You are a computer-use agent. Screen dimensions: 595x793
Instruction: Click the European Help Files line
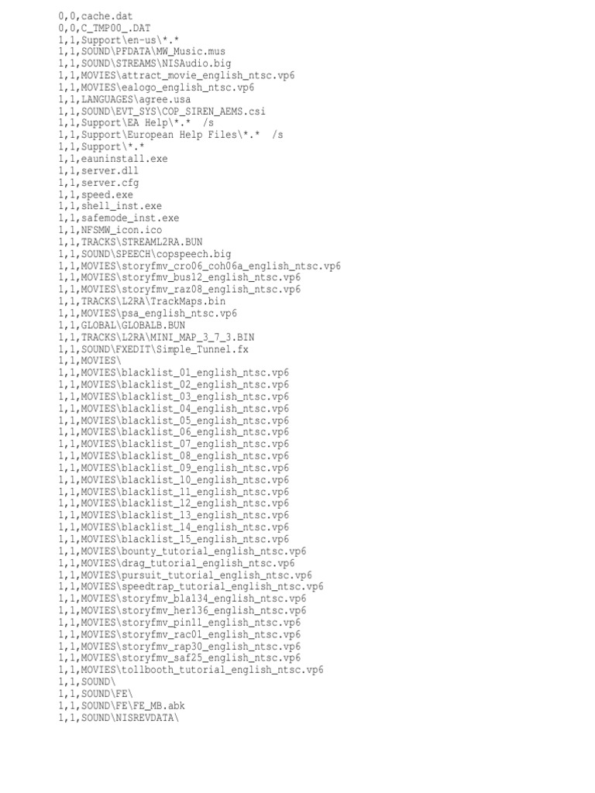pos(170,135)
